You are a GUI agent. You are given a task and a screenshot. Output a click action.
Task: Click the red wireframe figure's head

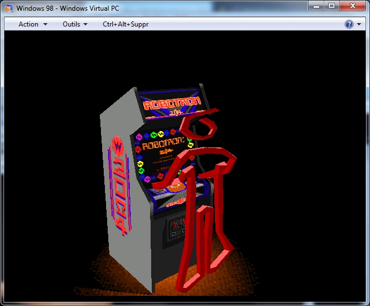200,124
